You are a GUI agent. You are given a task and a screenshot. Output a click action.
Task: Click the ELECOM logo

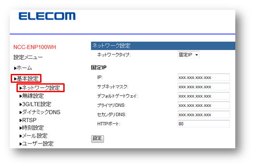(47, 16)
